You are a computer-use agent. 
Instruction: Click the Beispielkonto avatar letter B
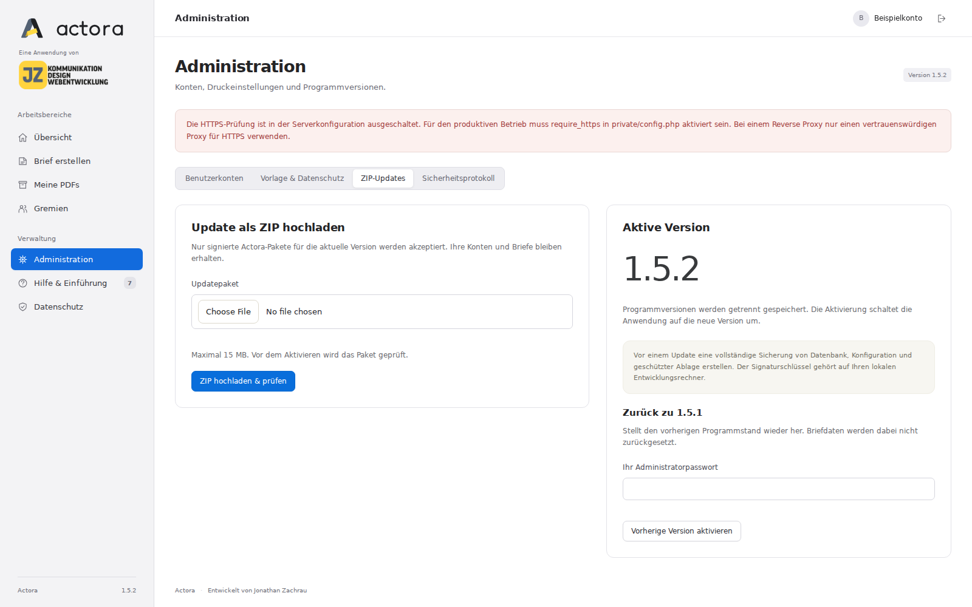pos(861,18)
